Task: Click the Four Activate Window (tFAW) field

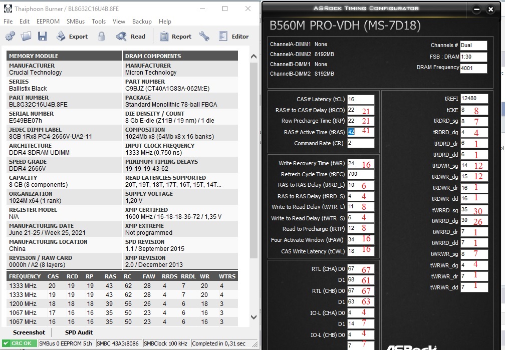Action: click(361, 240)
